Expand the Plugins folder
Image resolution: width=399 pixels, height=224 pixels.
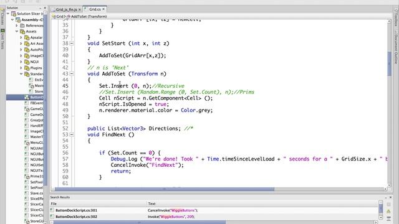click(x=21, y=68)
